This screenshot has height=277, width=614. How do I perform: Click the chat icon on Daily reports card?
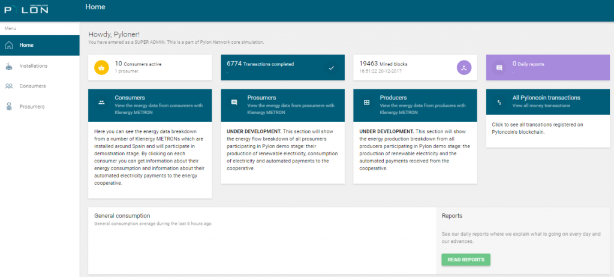click(x=499, y=68)
